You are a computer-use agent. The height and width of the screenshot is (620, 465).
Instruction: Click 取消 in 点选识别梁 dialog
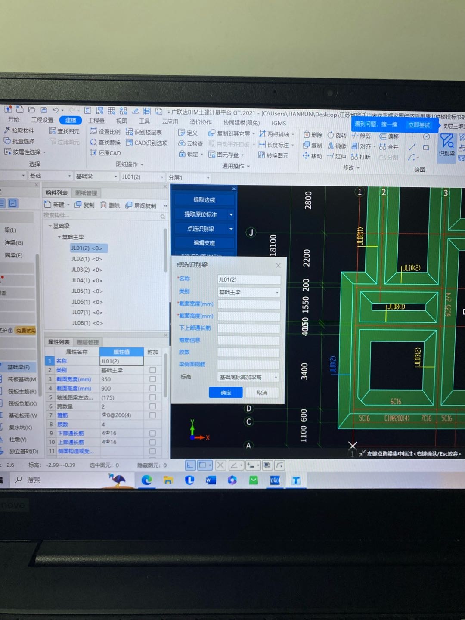262,393
